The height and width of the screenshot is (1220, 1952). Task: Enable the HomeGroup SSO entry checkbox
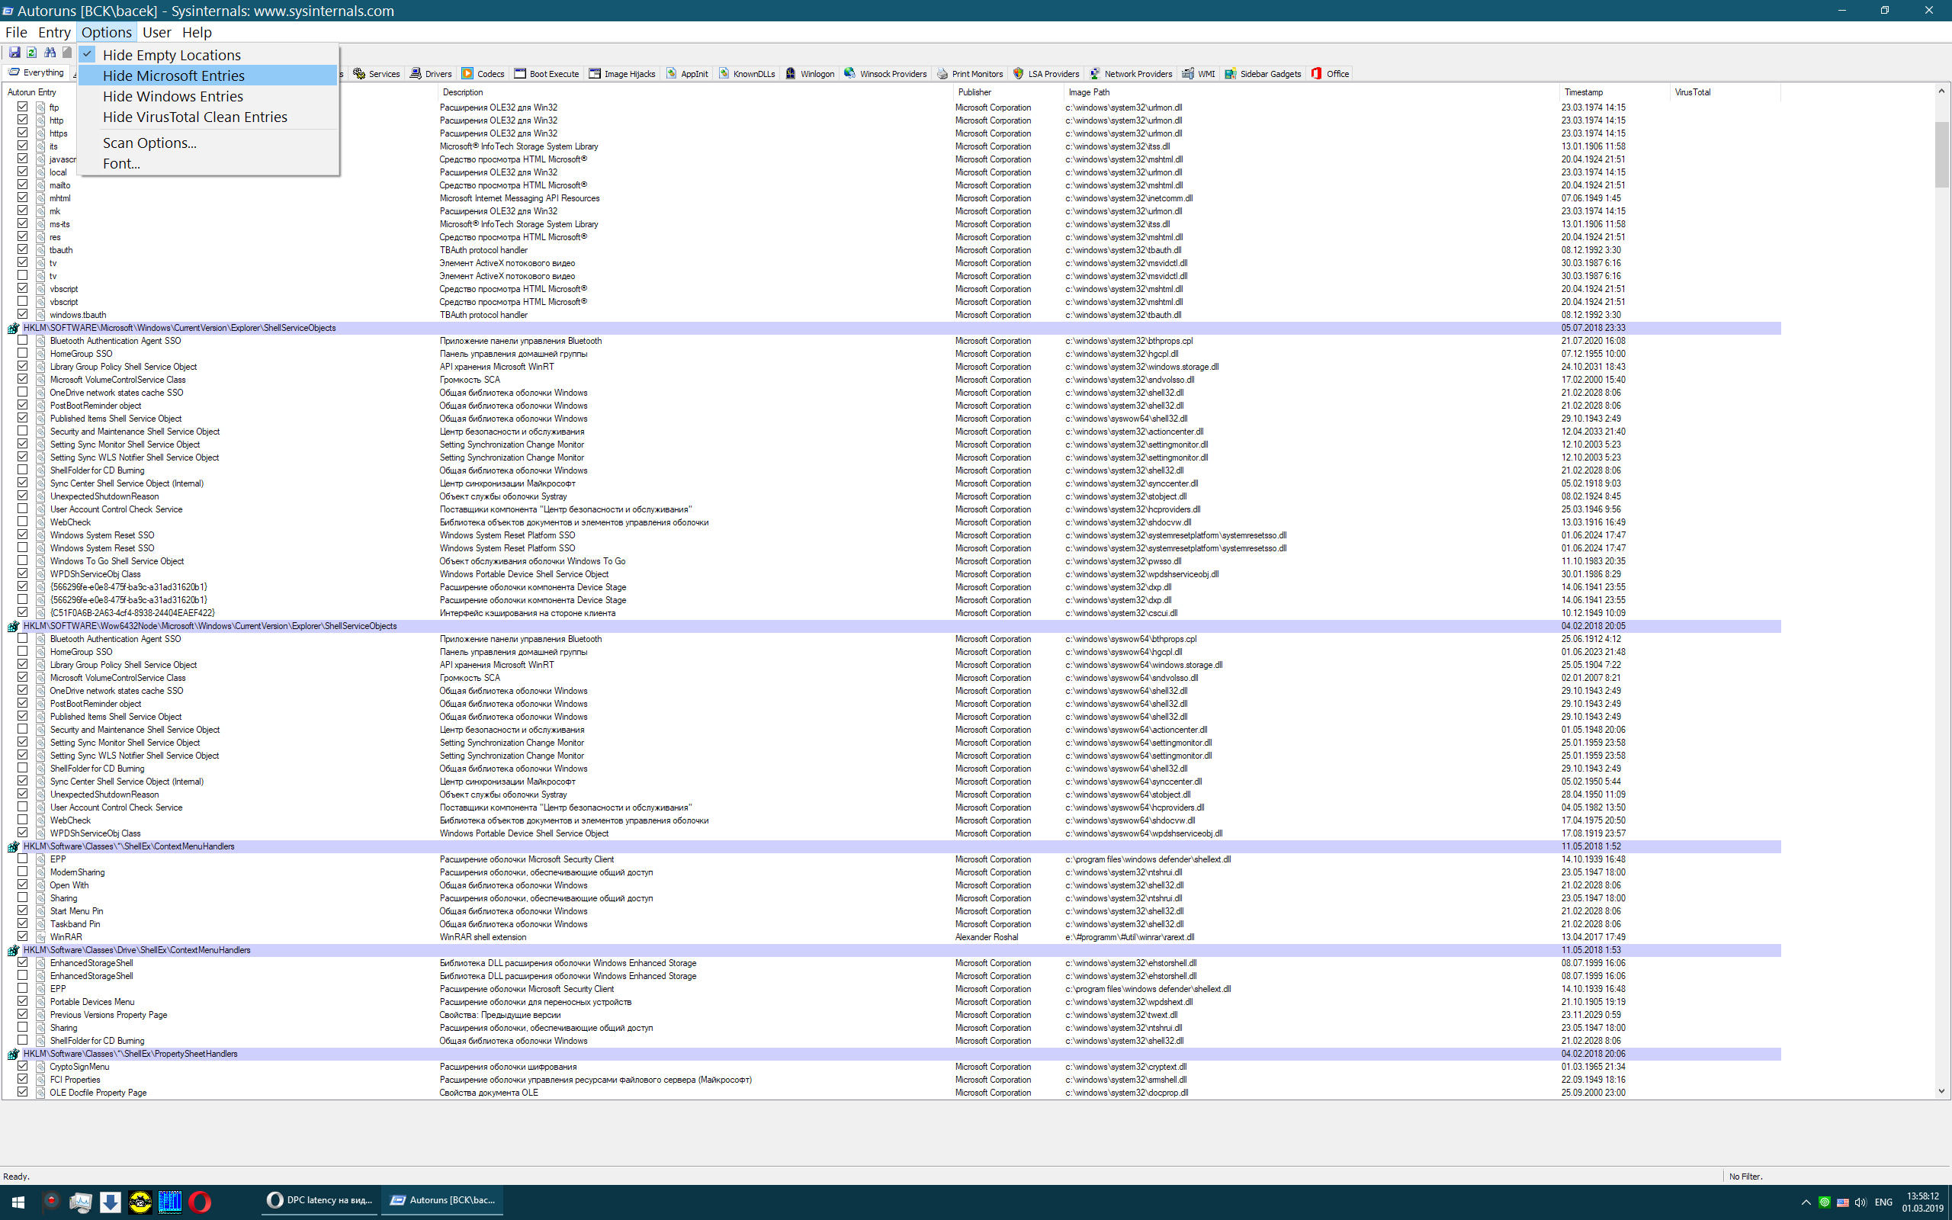click(x=23, y=353)
